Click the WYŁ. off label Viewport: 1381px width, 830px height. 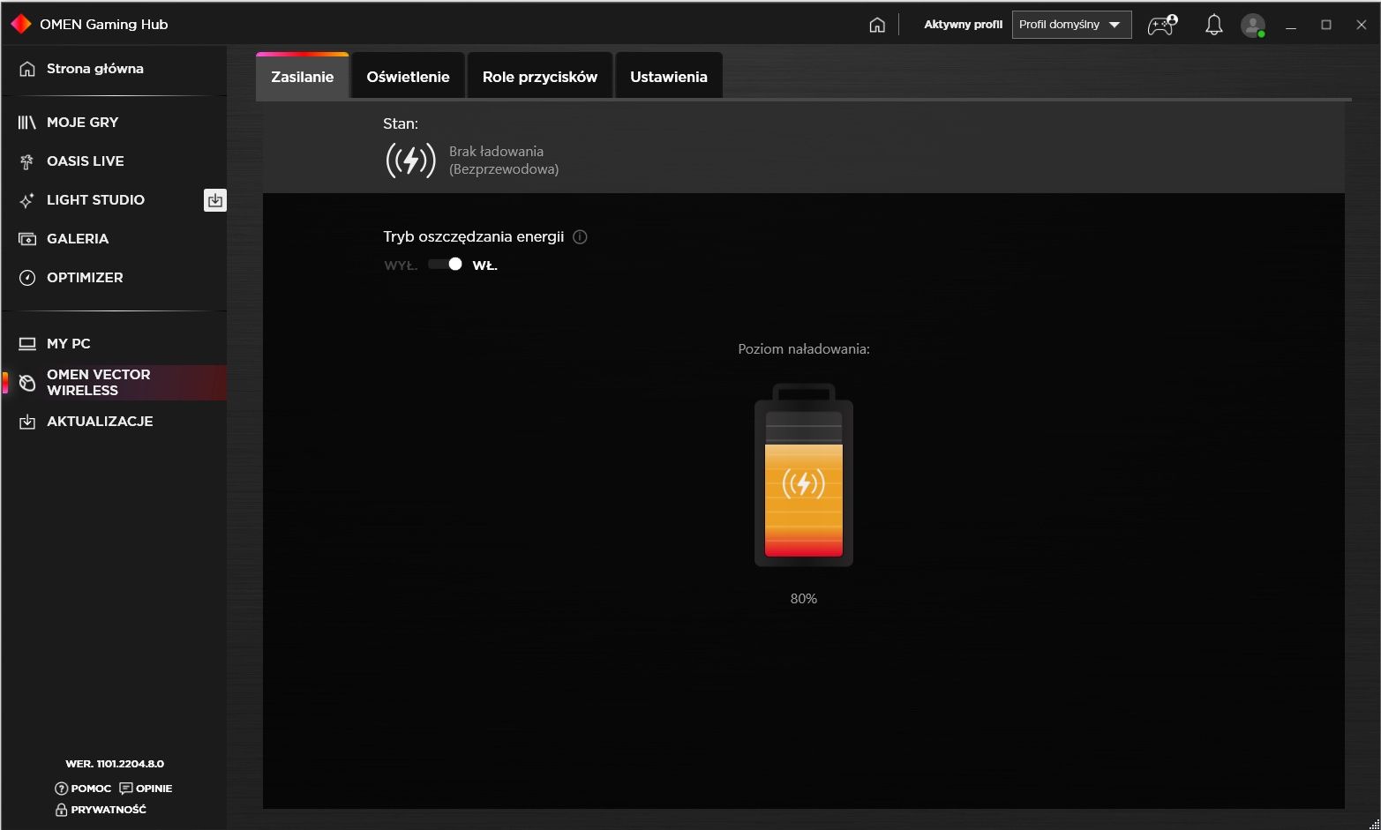(x=401, y=265)
